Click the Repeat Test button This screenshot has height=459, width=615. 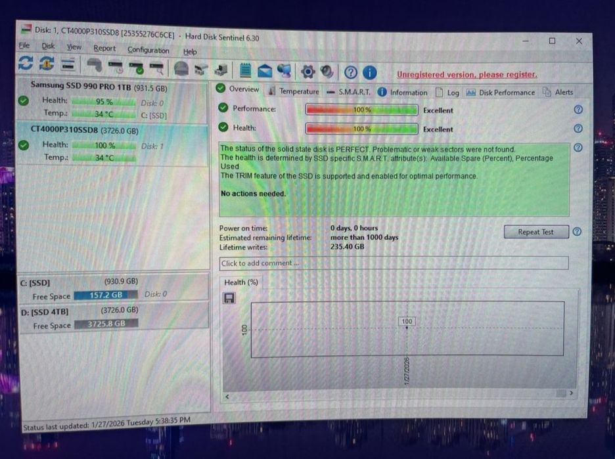click(x=535, y=232)
